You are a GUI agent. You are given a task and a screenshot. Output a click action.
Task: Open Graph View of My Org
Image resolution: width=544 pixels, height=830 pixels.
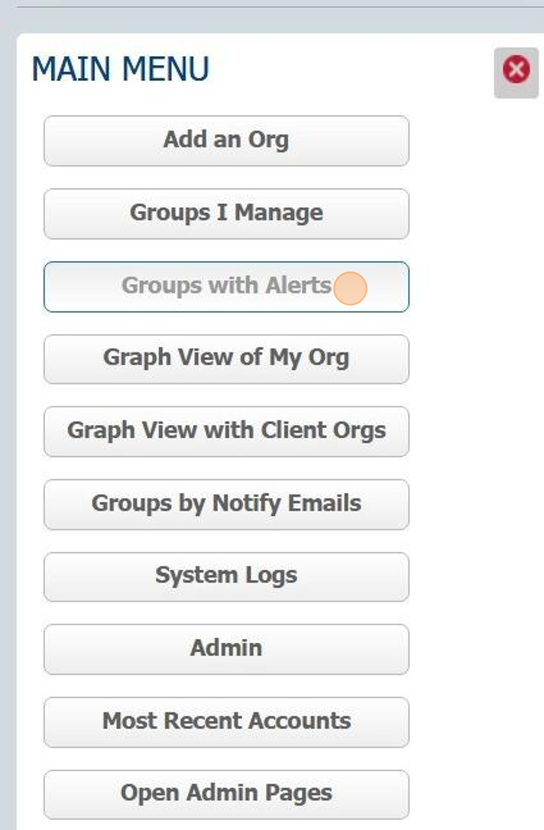[226, 358]
